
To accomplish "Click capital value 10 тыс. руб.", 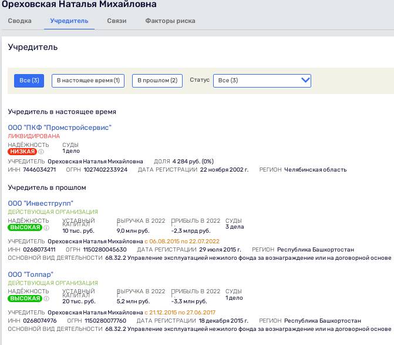I will pos(78,231).
